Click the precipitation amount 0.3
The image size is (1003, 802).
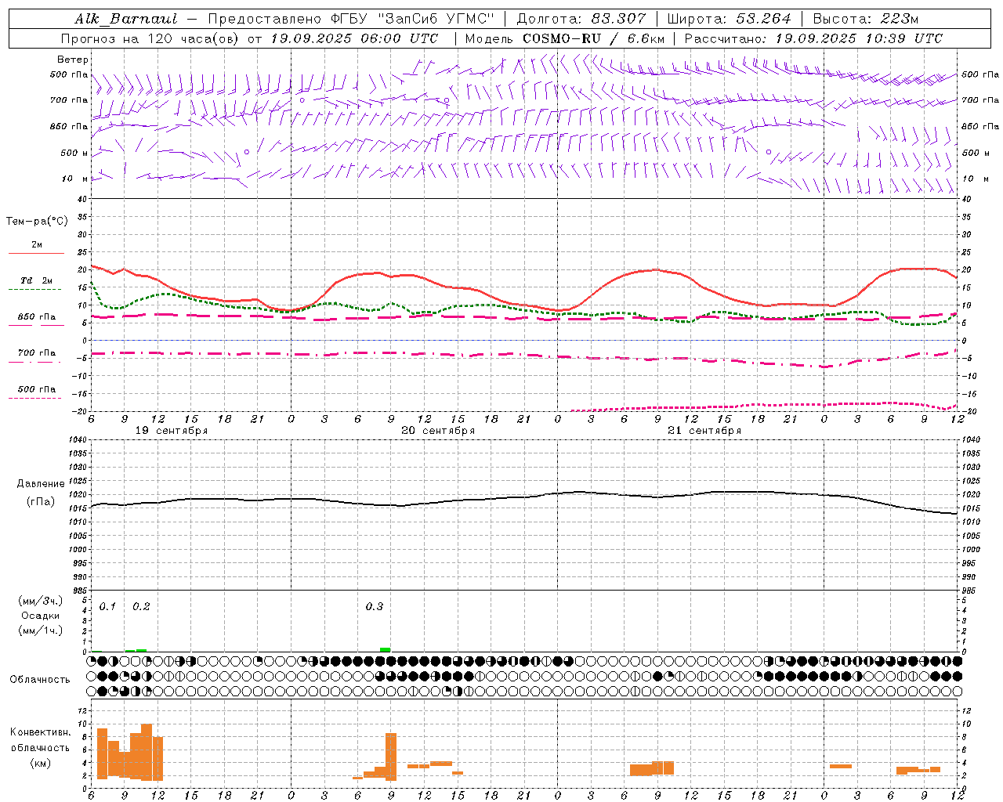pos(375,606)
